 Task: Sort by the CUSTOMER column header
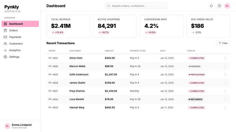pos(75,51)
